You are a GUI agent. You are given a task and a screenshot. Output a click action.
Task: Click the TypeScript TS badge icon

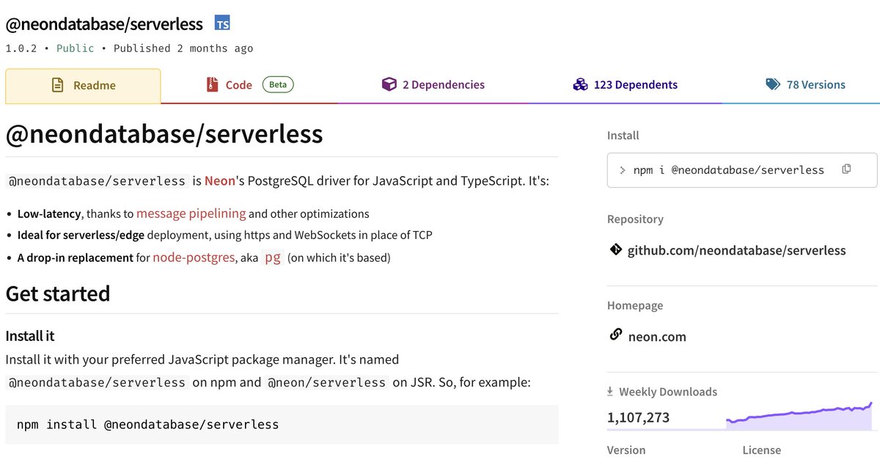coord(222,23)
